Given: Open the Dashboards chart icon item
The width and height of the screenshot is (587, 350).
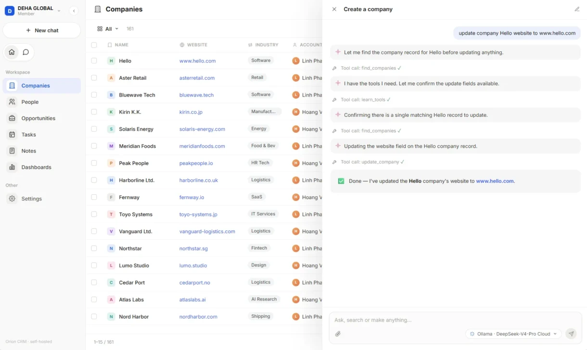Looking at the screenshot, I should point(36,167).
